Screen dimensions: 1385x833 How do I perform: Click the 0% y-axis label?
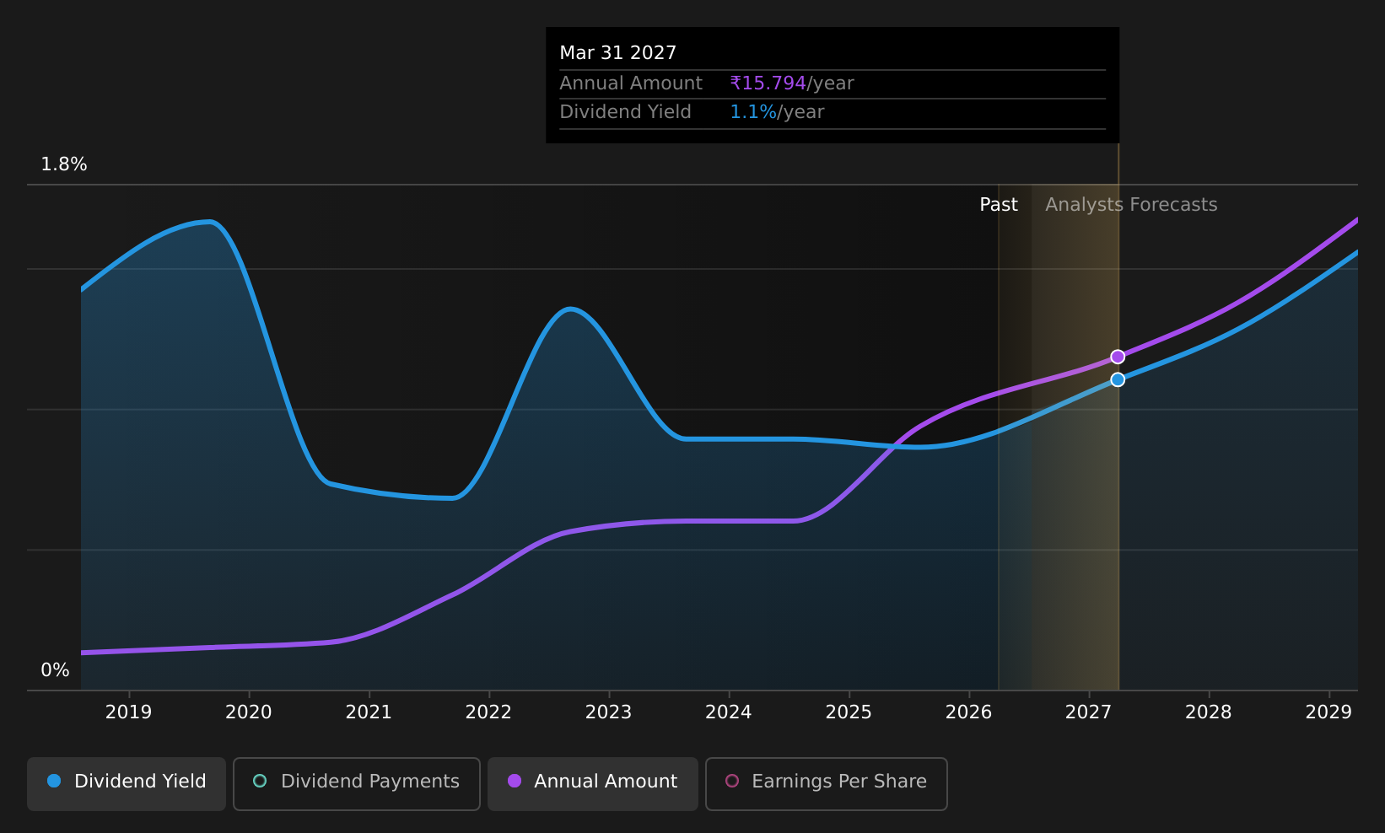(56, 670)
